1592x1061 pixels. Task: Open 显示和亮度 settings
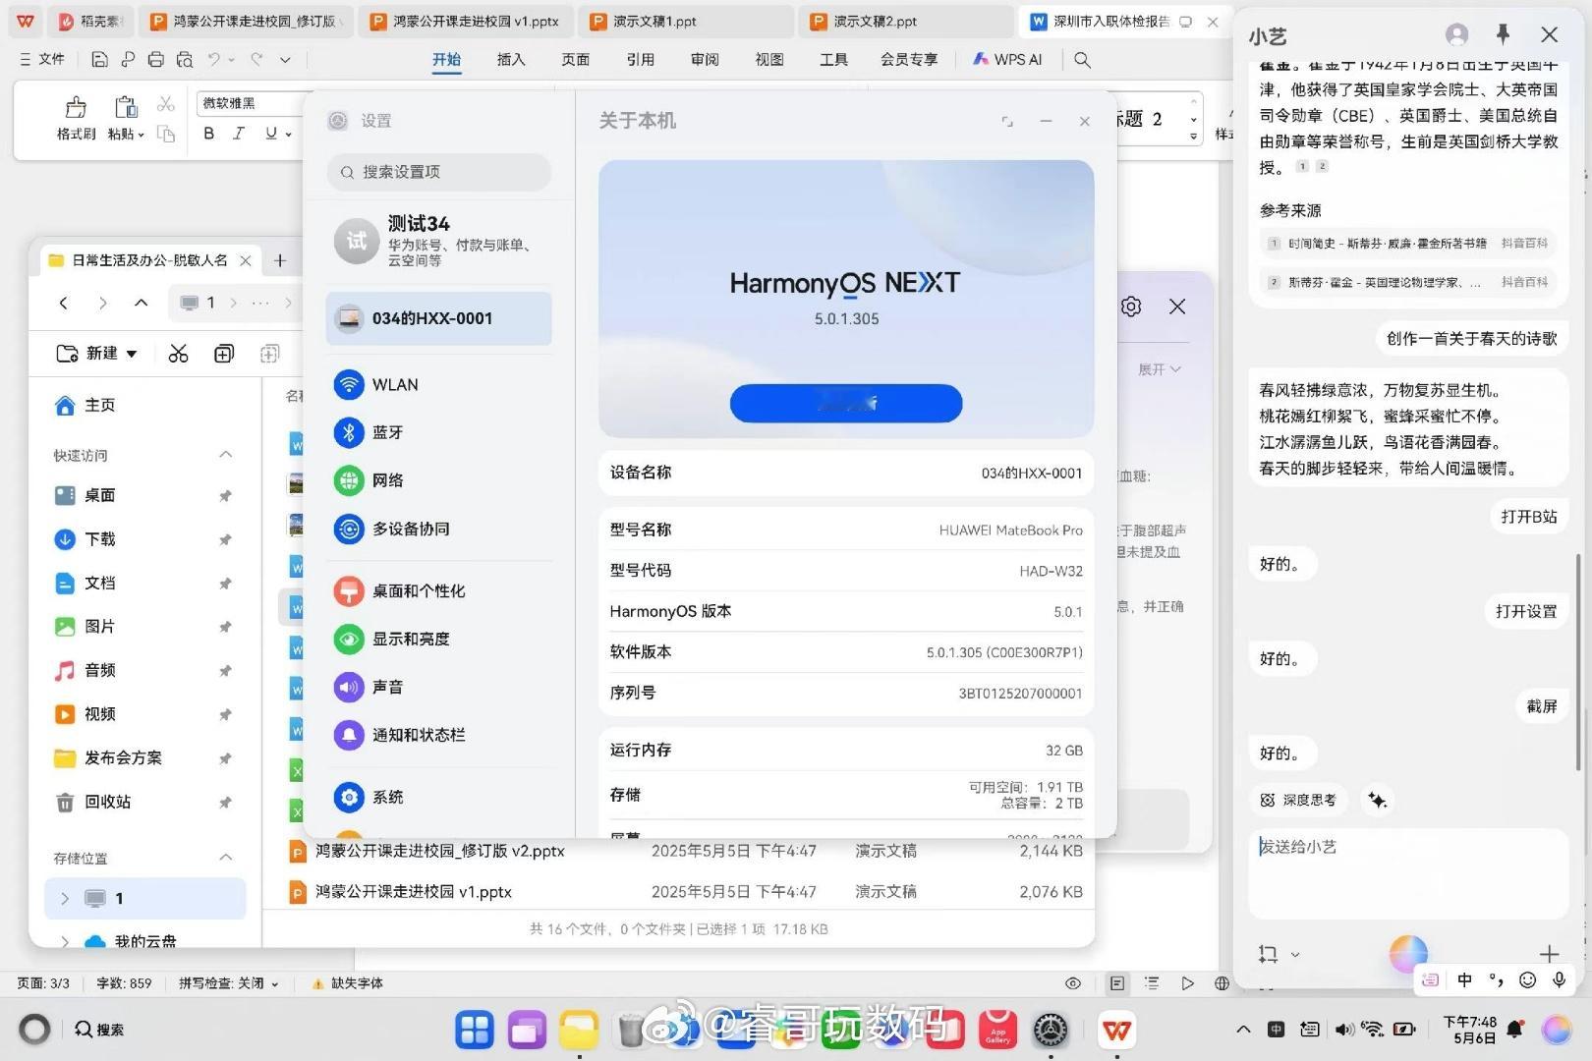tap(438, 640)
